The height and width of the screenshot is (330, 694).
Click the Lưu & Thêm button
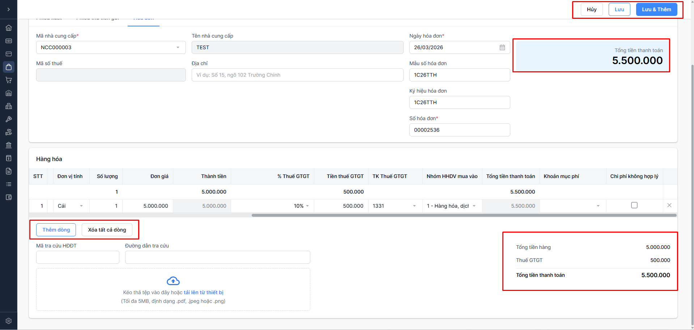tap(656, 9)
